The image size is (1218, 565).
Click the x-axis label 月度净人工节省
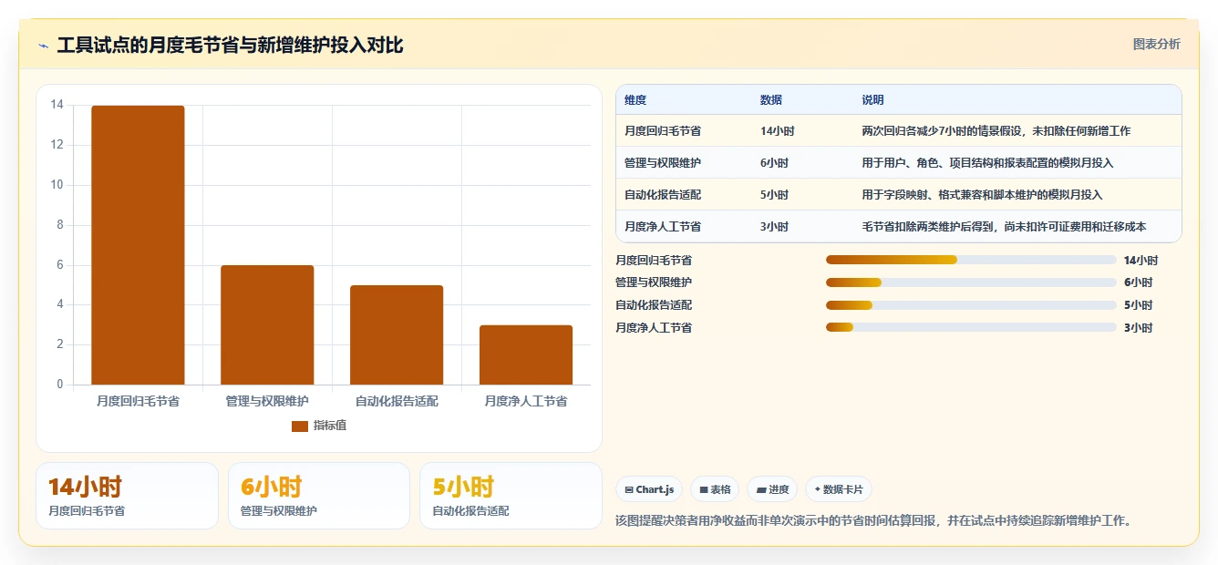[526, 401]
